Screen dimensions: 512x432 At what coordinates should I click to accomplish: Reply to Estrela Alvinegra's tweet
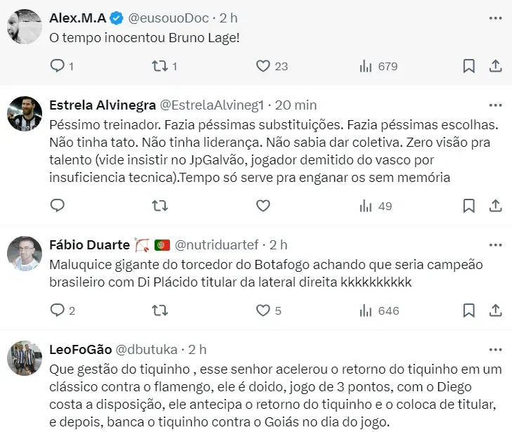pyautogui.click(x=58, y=206)
